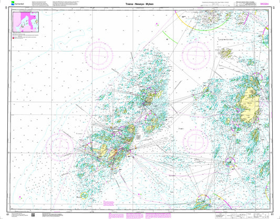Click the large yellow island on the east side
The width and height of the screenshot is (280, 219).
click(250, 106)
